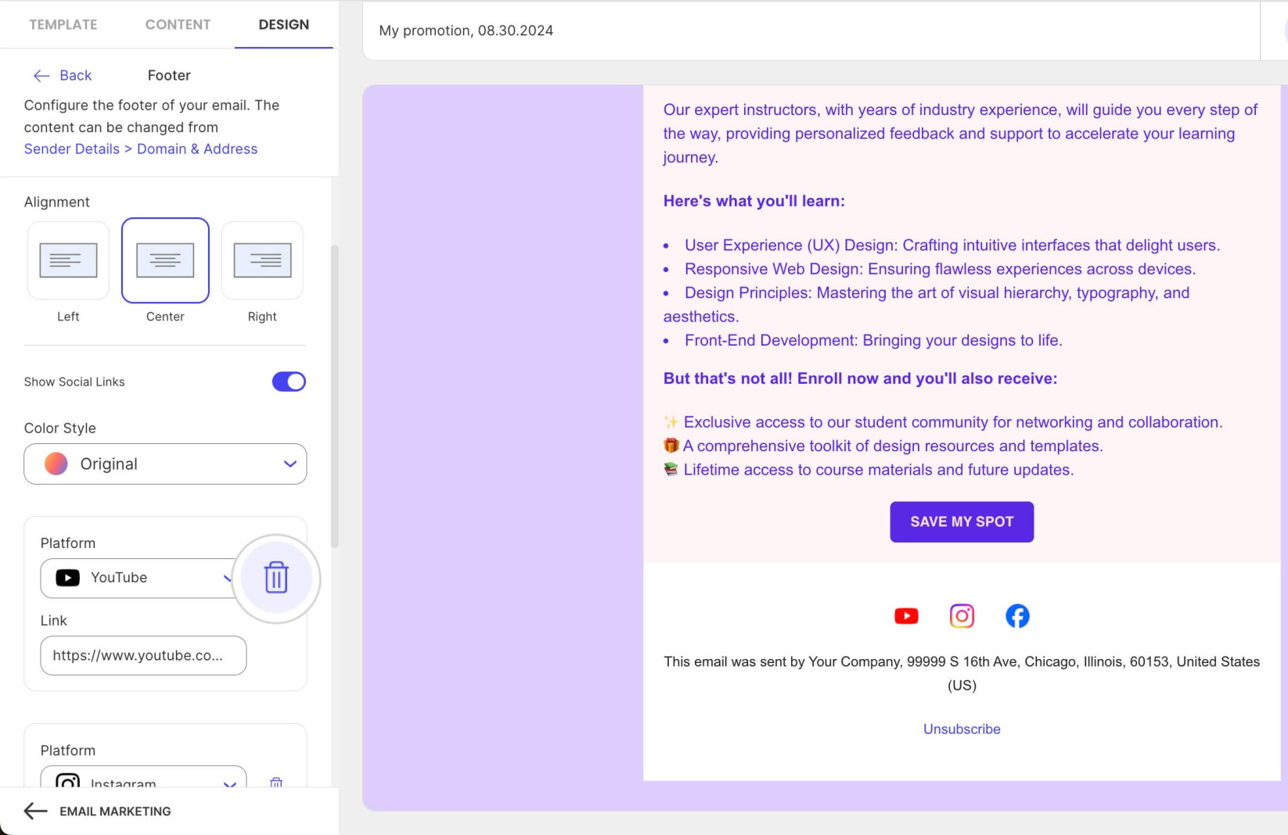
Task: Click the sidebar panel scrollbar
Action: [335, 396]
